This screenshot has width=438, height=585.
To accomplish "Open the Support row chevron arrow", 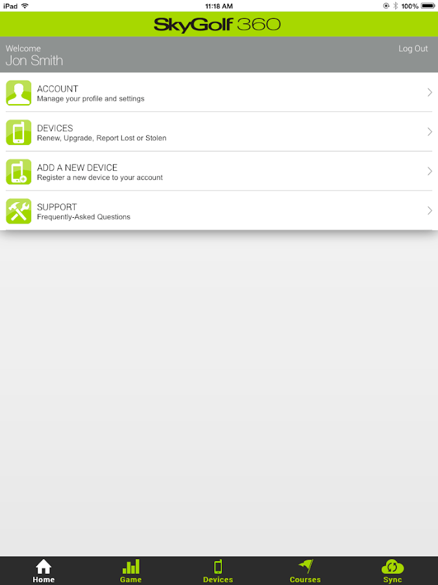I will [430, 211].
